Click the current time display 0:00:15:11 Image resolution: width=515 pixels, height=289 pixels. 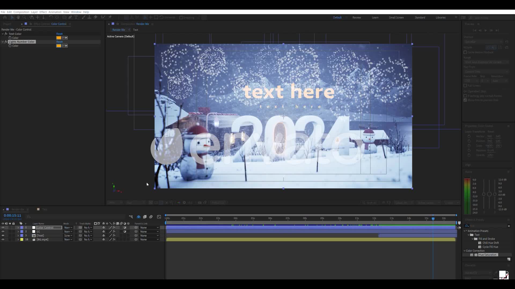(x=12, y=215)
